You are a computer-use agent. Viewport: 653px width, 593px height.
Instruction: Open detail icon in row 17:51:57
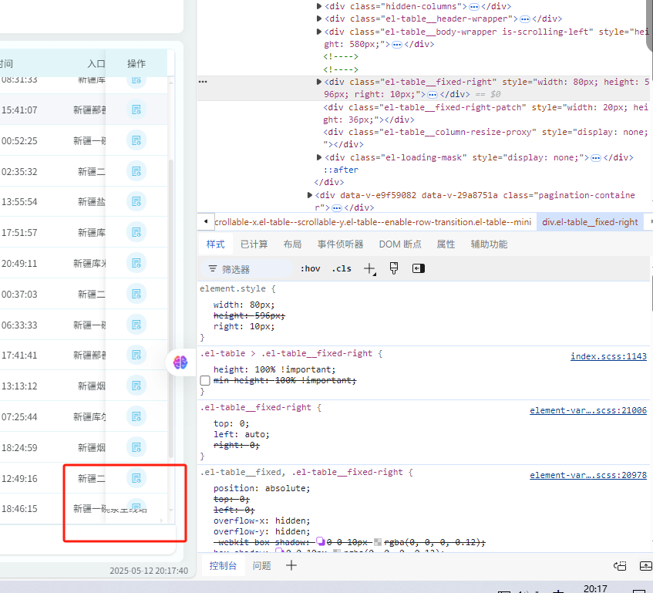(136, 232)
